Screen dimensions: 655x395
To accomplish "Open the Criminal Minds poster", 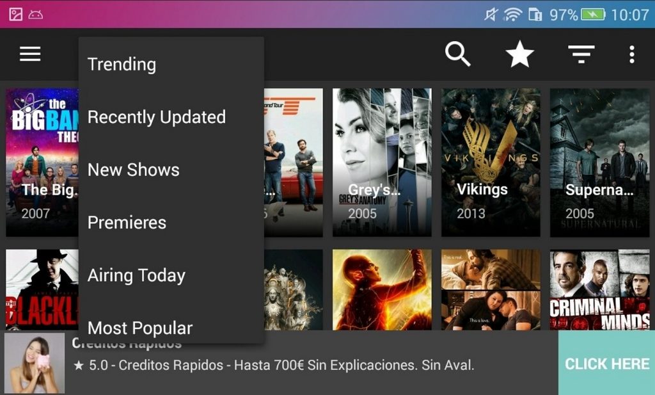I will pyautogui.click(x=599, y=289).
